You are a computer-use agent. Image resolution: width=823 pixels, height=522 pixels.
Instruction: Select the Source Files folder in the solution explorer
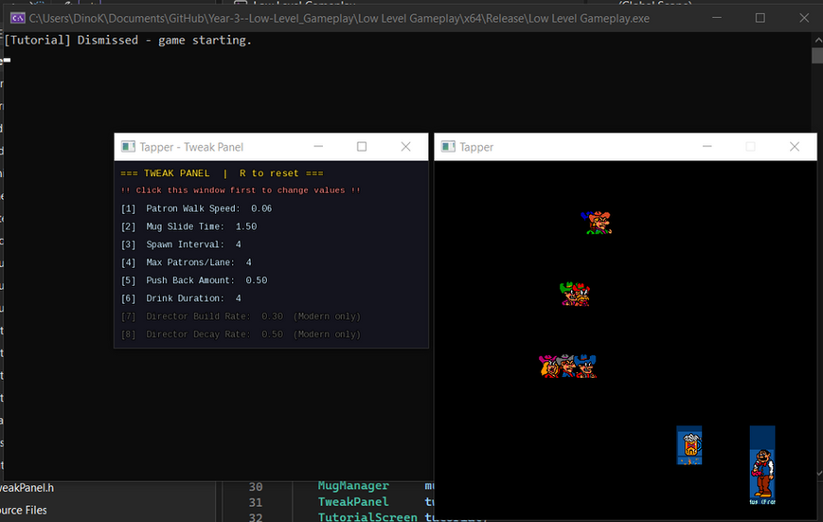click(x=24, y=510)
